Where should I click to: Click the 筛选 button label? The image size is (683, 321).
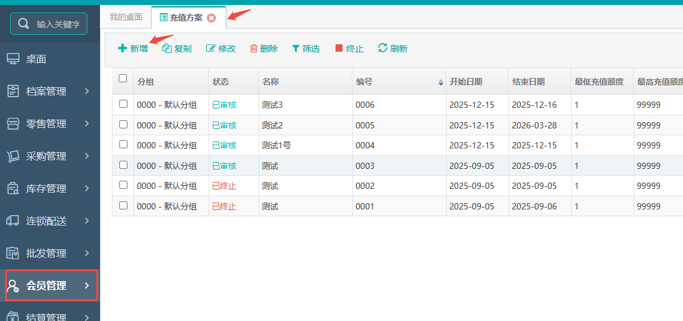tap(311, 49)
